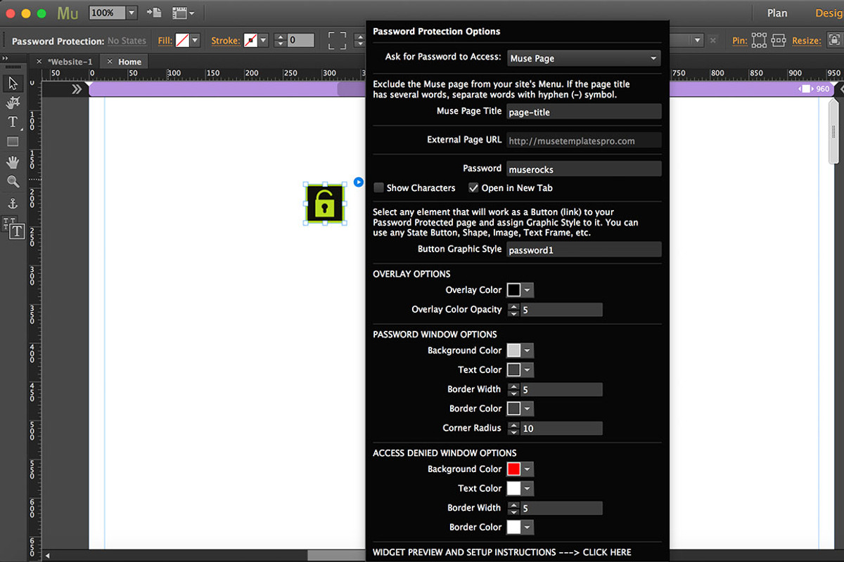Click the External Page URL field
Screen dimensions: 844x562
tap(584, 140)
